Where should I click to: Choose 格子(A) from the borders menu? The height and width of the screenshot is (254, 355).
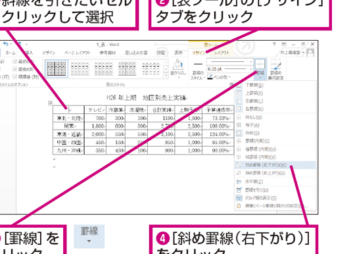275,125
